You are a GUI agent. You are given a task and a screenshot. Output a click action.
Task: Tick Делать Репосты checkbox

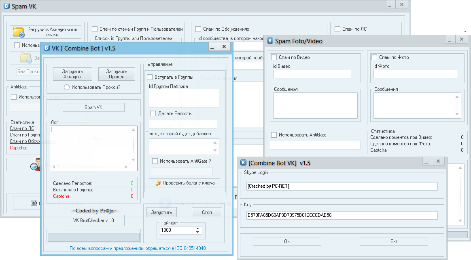(153, 113)
